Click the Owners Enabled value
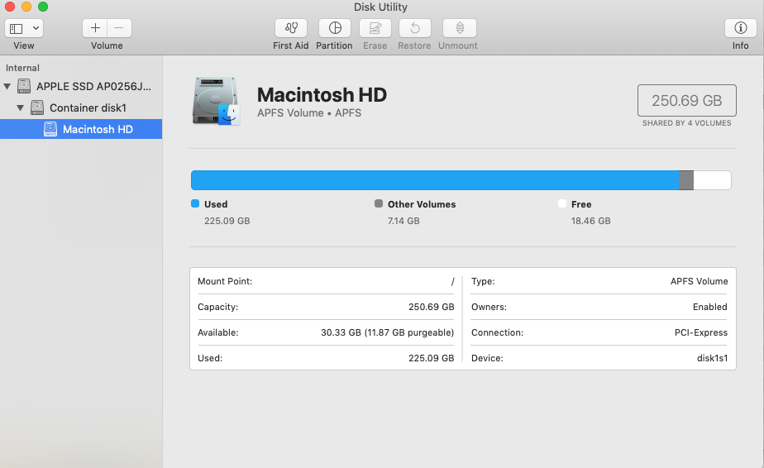This screenshot has height=468, width=764. click(710, 307)
